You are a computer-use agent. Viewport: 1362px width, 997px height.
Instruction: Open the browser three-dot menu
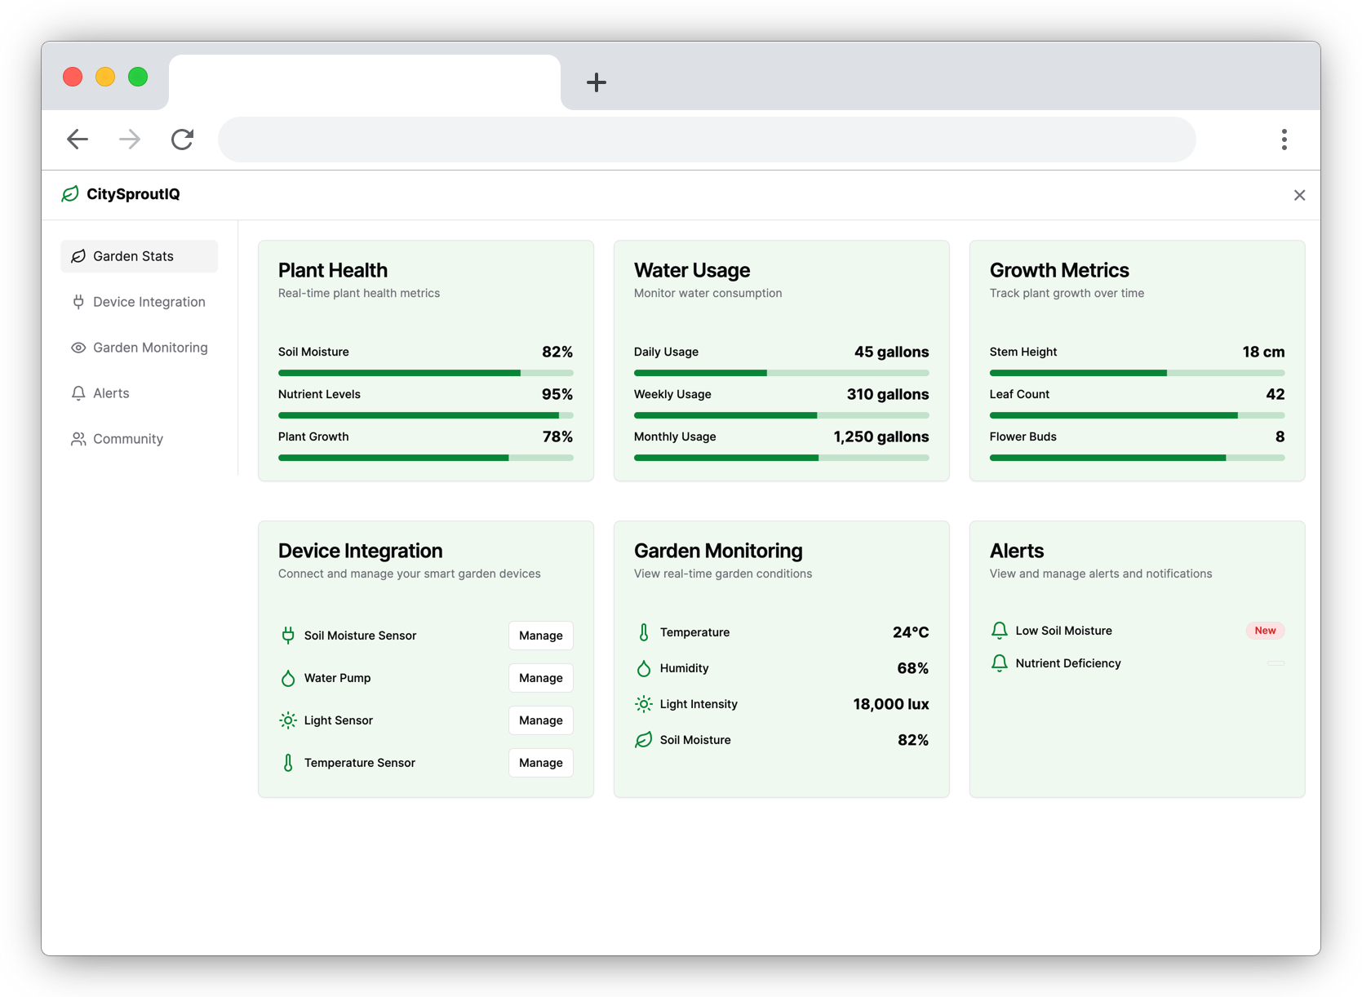click(1284, 140)
